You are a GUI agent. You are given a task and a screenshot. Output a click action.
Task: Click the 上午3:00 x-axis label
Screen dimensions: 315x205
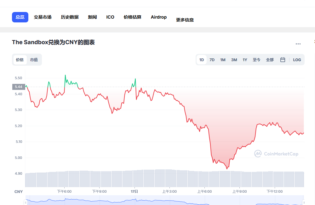pos(169,191)
